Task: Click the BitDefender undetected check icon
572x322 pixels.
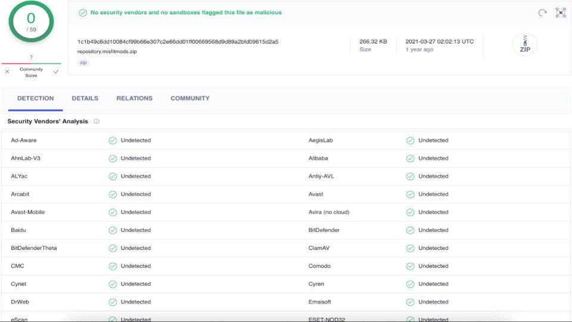Action: pos(411,230)
